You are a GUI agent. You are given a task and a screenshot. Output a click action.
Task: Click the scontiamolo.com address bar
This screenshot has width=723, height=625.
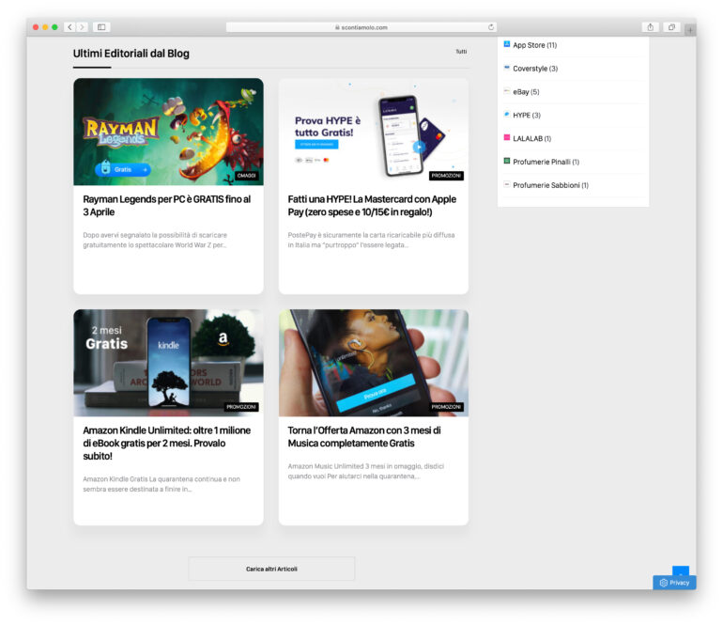pyautogui.click(x=361, y=27)
